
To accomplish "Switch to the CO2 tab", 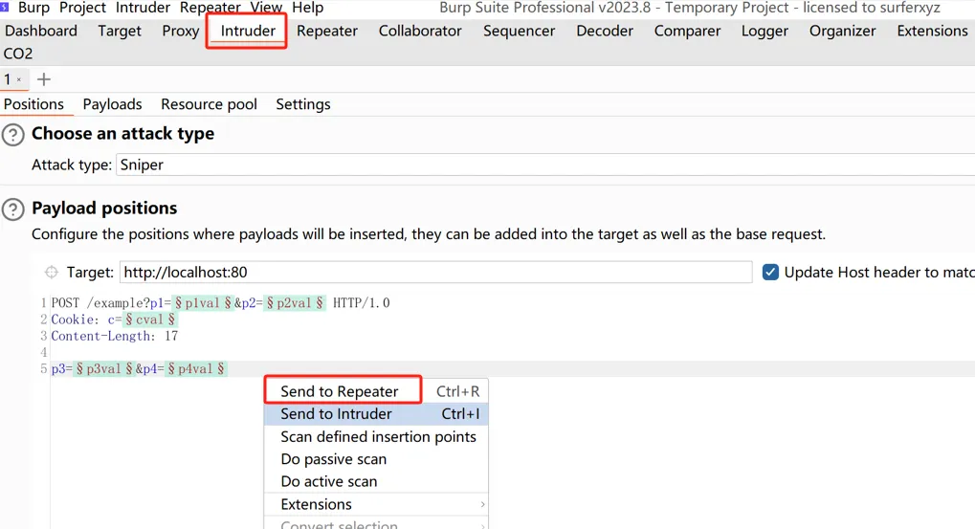I will 18,54.
